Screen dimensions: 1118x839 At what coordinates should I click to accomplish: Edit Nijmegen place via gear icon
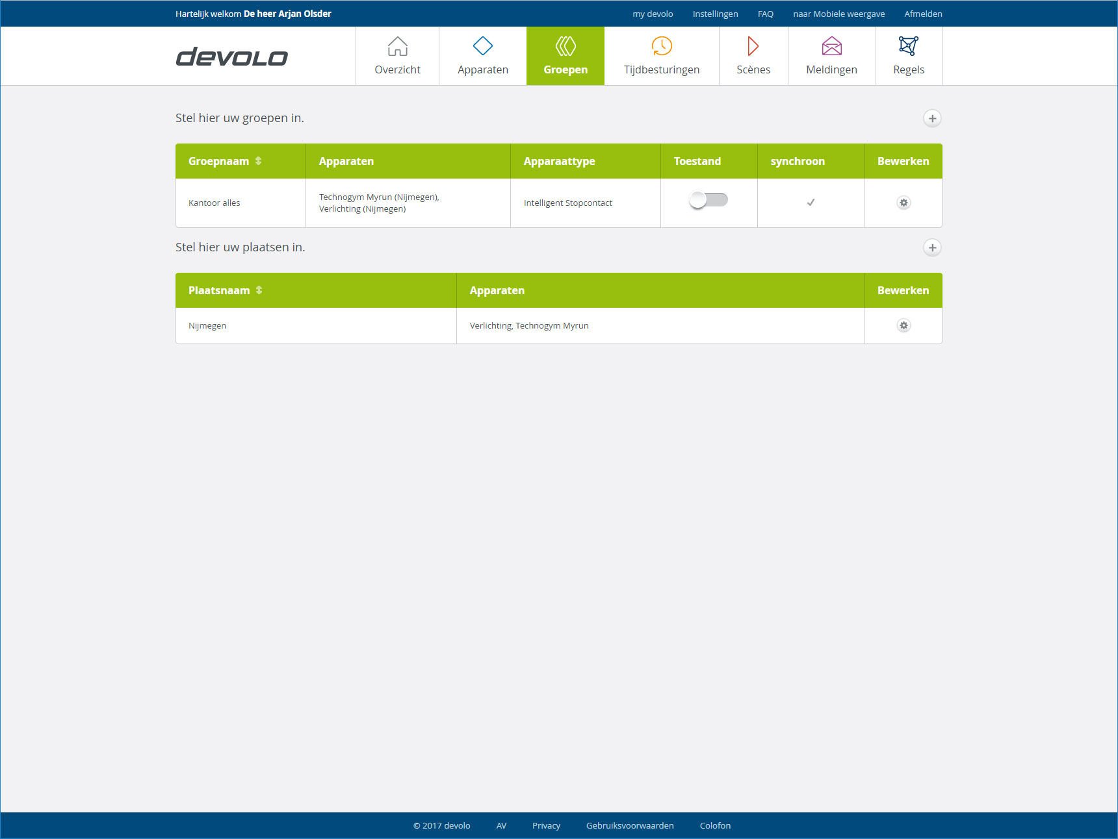pyautogui.click(x=903, y=325)
